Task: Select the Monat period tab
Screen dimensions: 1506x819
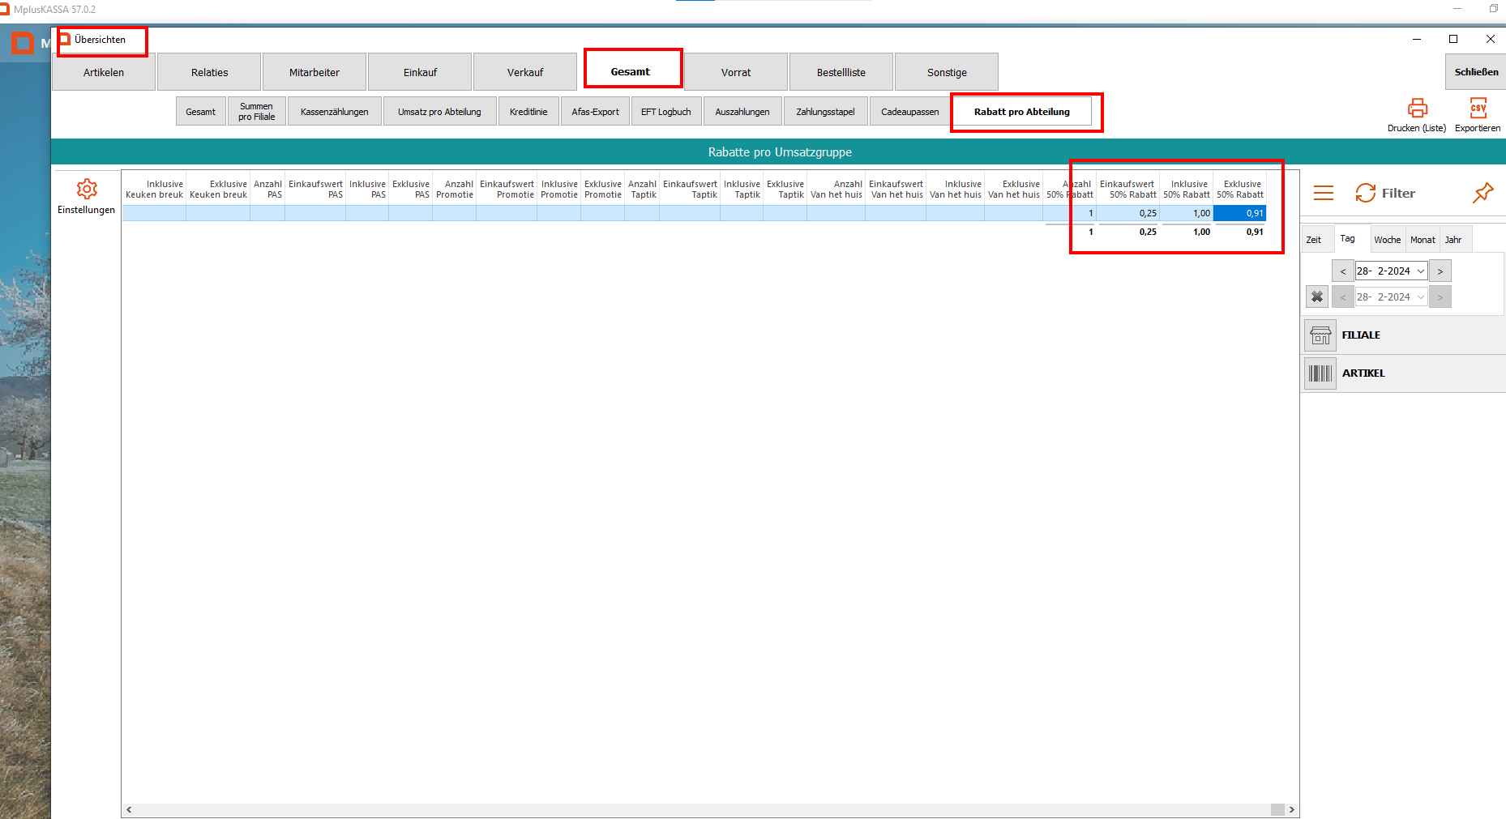Action: point(1423,240)
